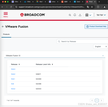Click the previous page arrow
Image resolution: width=108 pixels, height=107 pixels.
coord(92,101)
